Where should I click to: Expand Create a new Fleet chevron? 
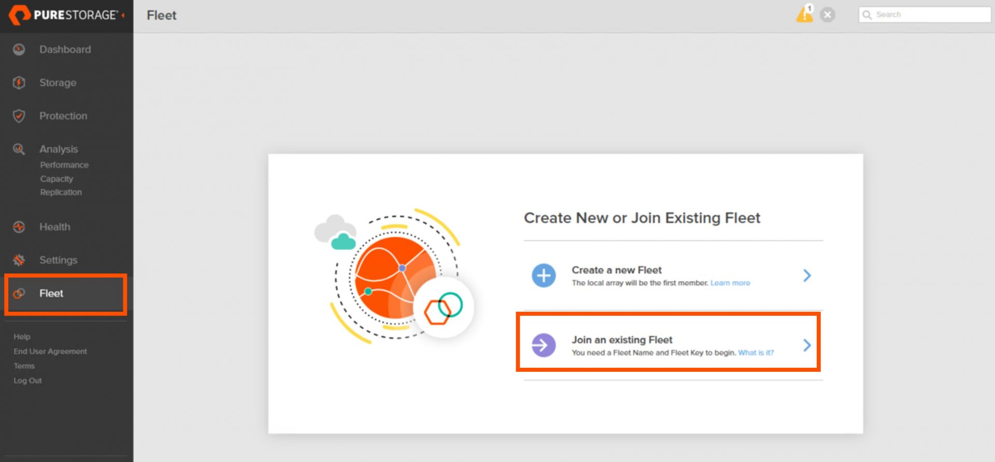click(807, 276)
